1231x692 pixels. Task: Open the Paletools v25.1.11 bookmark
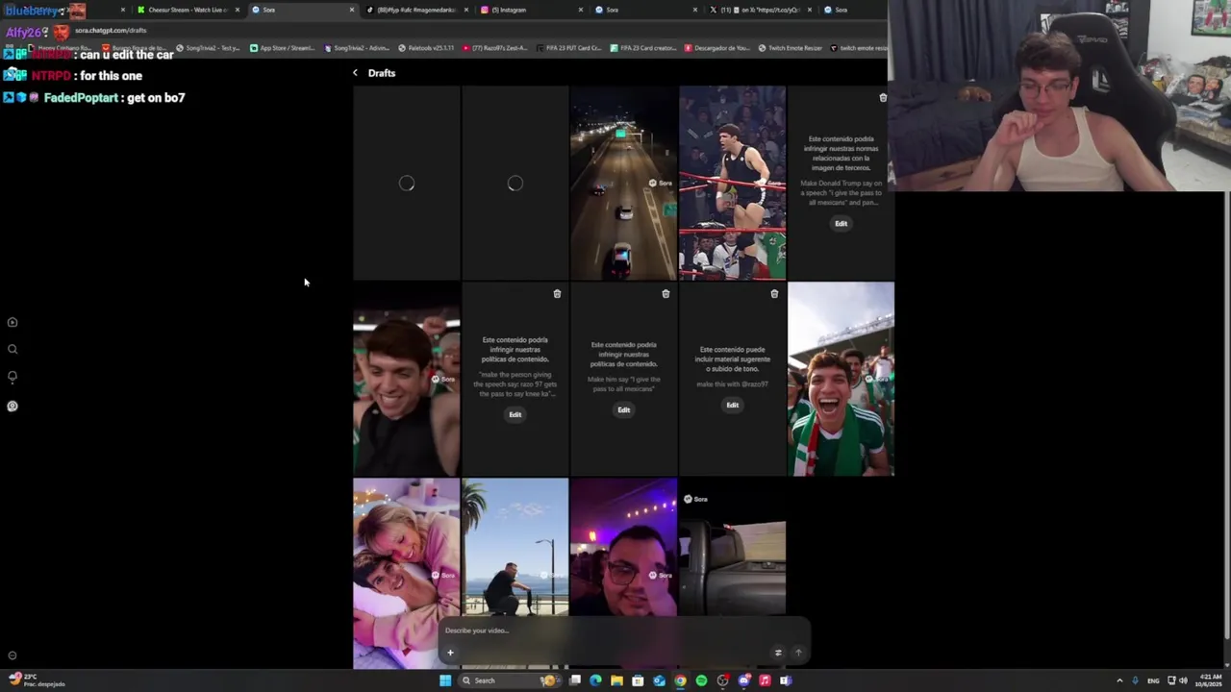(x=427, y=48)
